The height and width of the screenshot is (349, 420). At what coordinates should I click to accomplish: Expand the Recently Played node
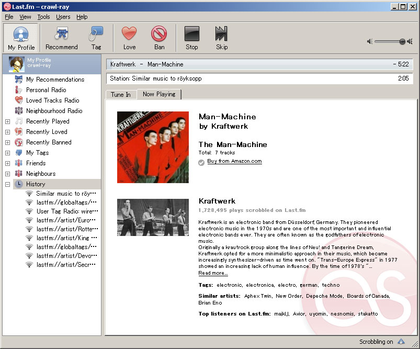8,121
